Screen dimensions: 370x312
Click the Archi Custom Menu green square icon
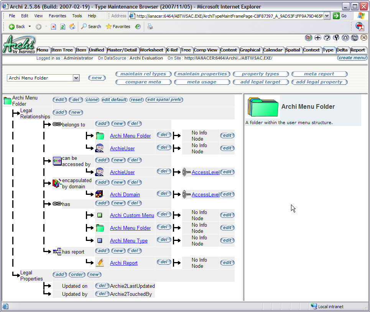coord(100,215)
